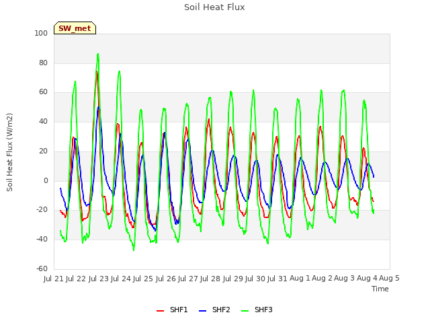Viewport: 430px width, 323px height.
Task: Click the Time axis title
Action: (x=380, y=289)
